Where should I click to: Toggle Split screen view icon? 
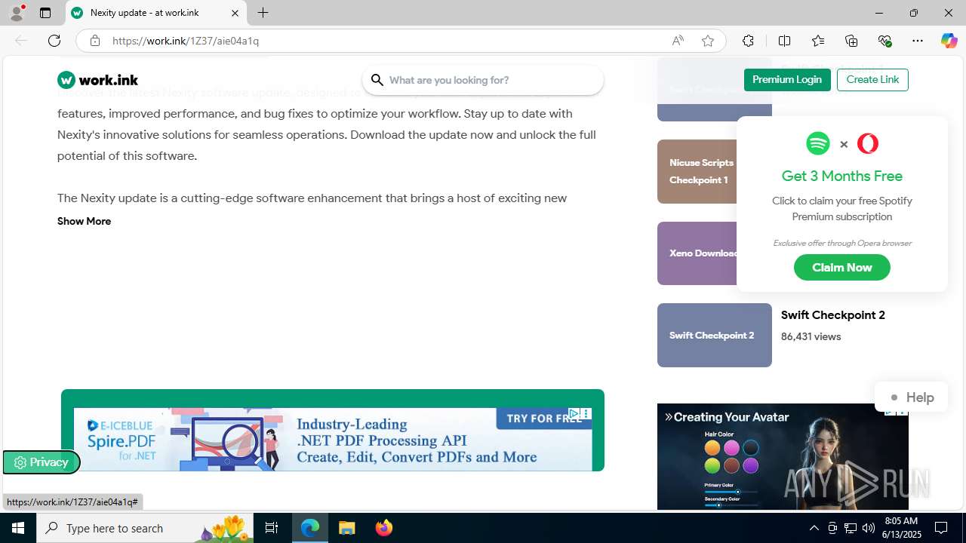pos(784,41)
